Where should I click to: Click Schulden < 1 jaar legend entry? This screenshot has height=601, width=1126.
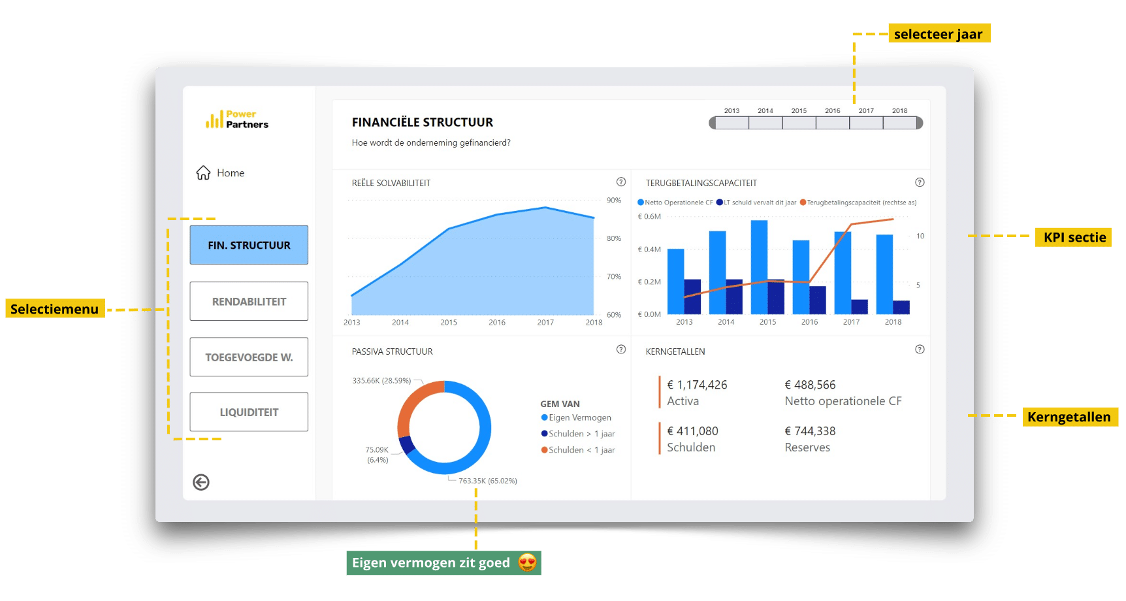(578, 450)
